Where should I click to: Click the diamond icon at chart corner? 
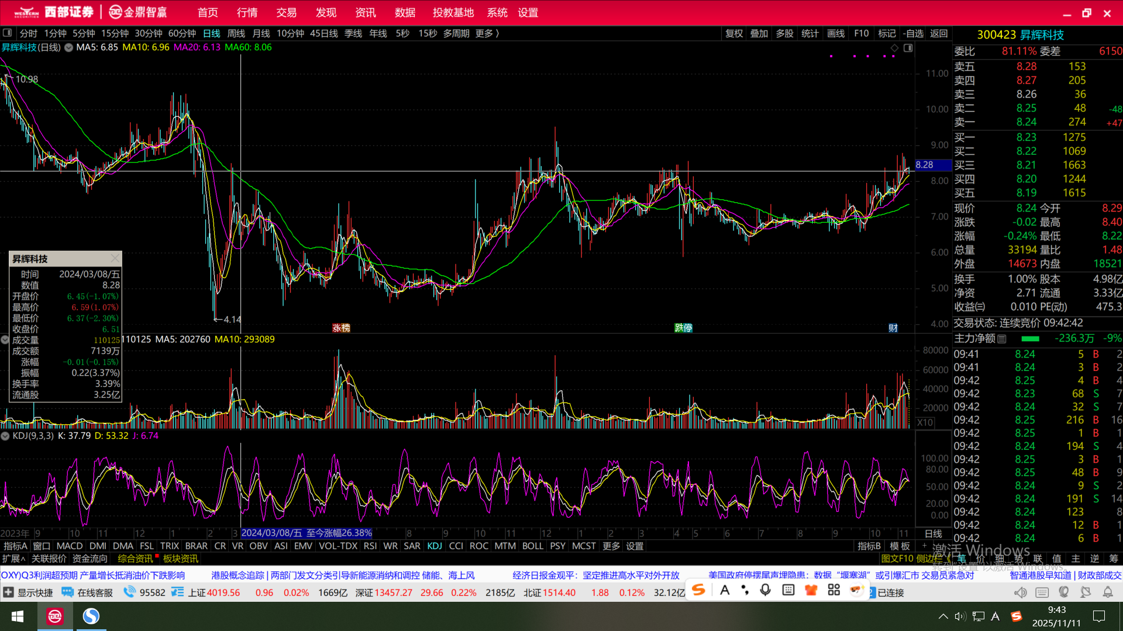tap(894, 48)
